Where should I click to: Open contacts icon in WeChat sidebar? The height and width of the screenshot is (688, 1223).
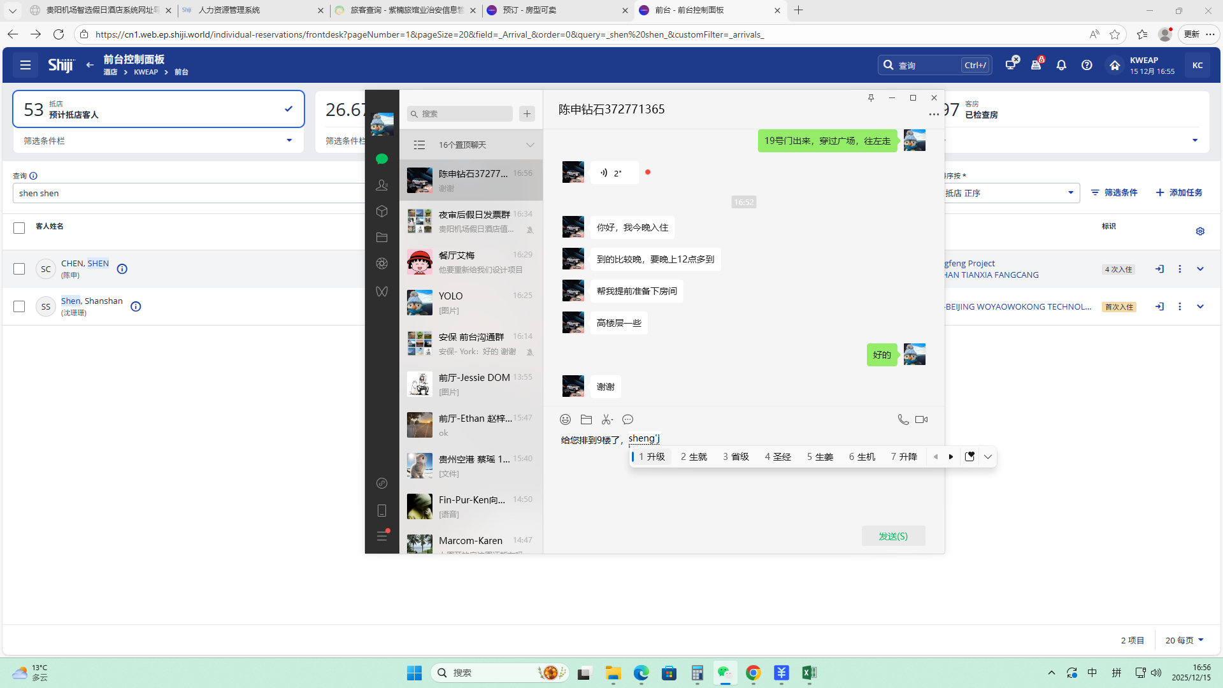(x=382, y=185)
